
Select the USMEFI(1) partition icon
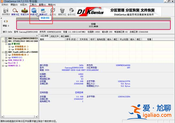pyautogui.click(x=9, y=58)
